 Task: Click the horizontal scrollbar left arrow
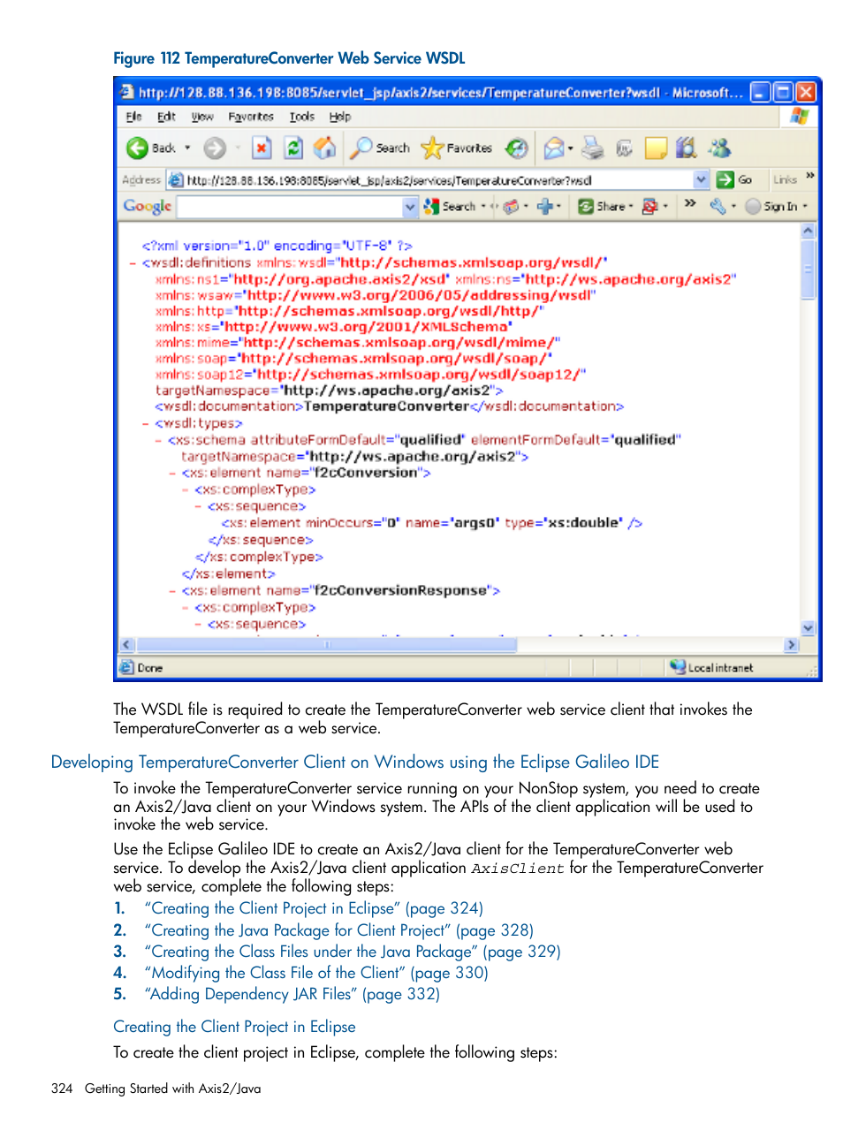[126, 645]
